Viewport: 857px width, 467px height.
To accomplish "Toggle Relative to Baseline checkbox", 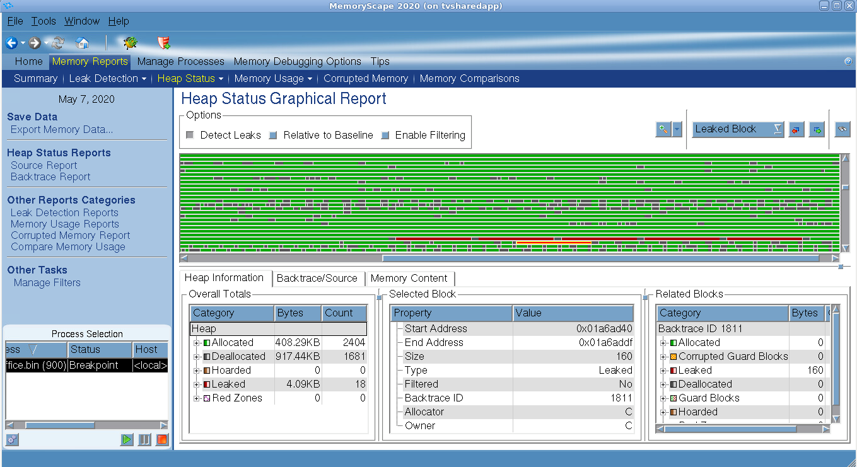I will click(273, 135).
